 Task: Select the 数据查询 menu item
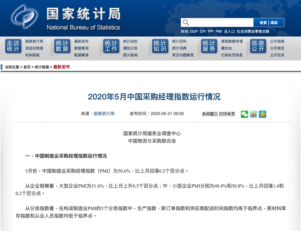click(x=81, y=48)
